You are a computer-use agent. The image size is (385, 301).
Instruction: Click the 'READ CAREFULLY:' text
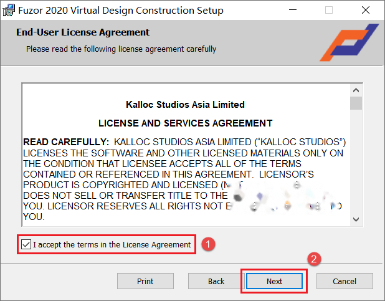point(66,142)
